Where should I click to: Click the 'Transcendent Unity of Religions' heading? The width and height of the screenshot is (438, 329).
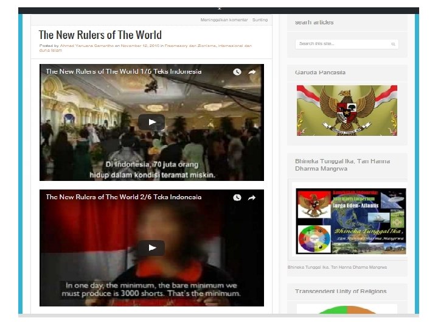pyautogui.click(x=341, y=291)
